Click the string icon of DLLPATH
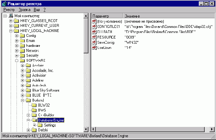 click(94, 32)
